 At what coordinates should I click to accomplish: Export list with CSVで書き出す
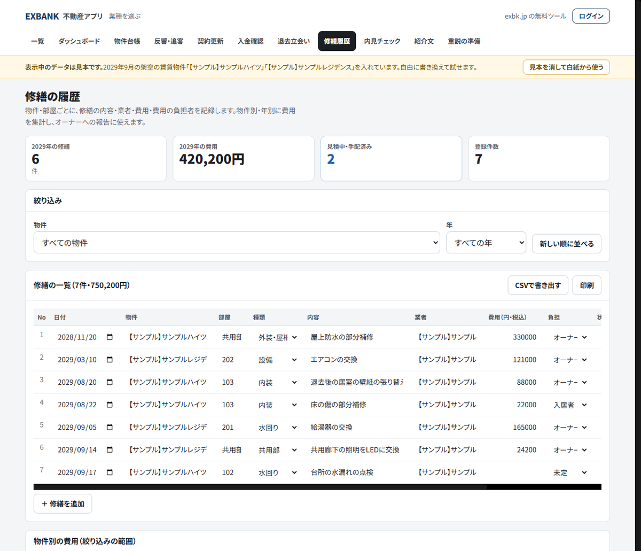(x=538, y=285)
